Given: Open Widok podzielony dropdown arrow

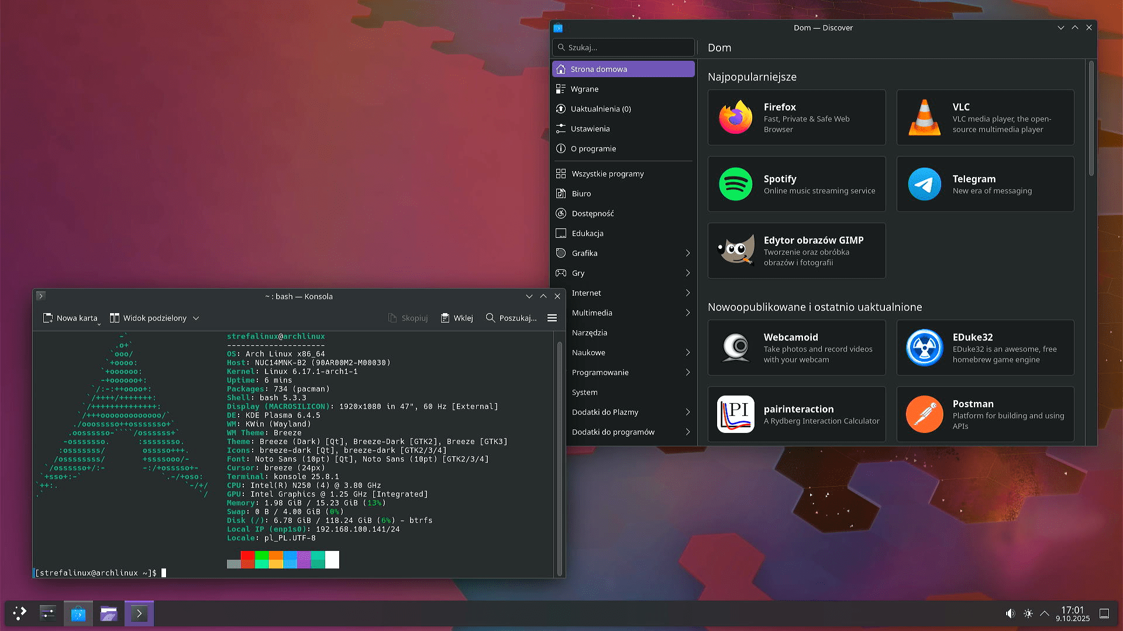Looking at the screenshot, I should click(x=196, y=318).
